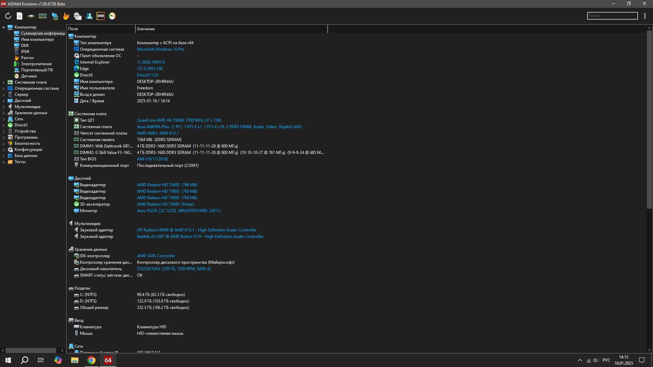Viewport: 653px width, 367px height.
Task: Select the Общий размер row
Action: click(x=197, y=308)
